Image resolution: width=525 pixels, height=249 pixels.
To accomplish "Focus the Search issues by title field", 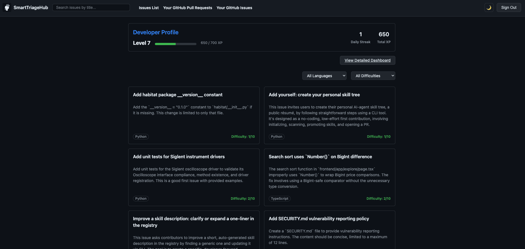I will coord(91,7).
